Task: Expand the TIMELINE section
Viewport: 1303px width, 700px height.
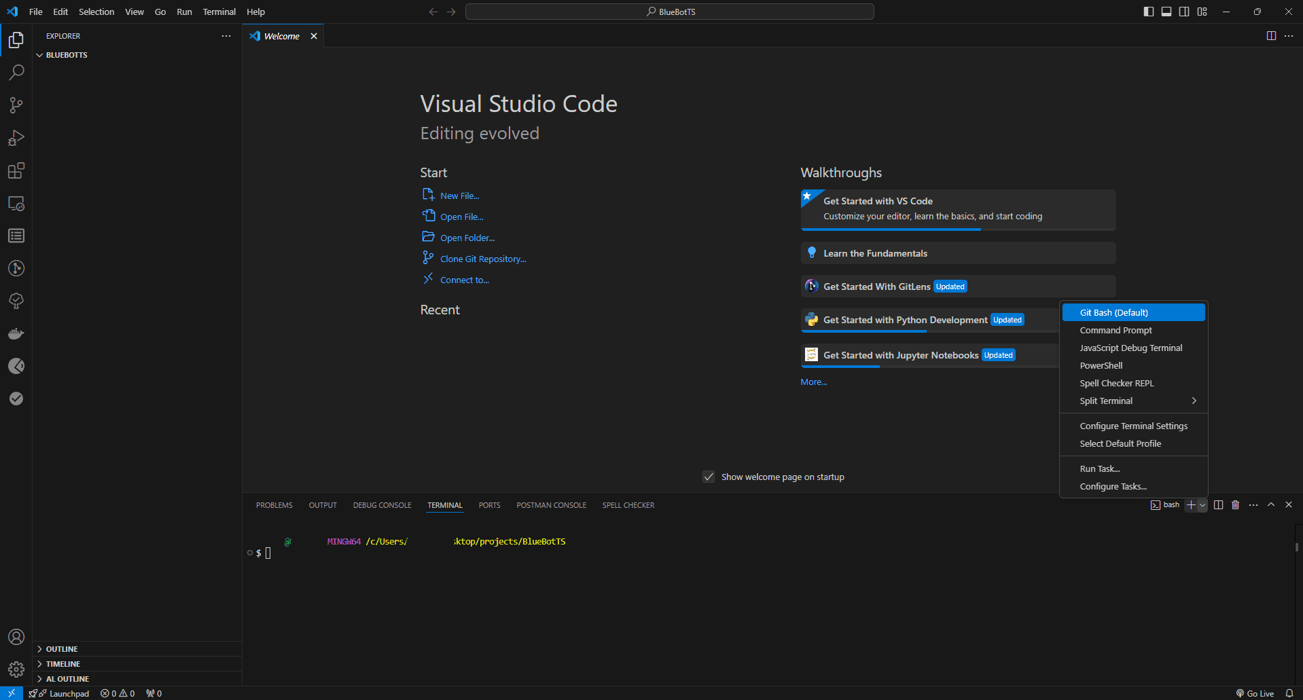Action: [x=137, y=664]
